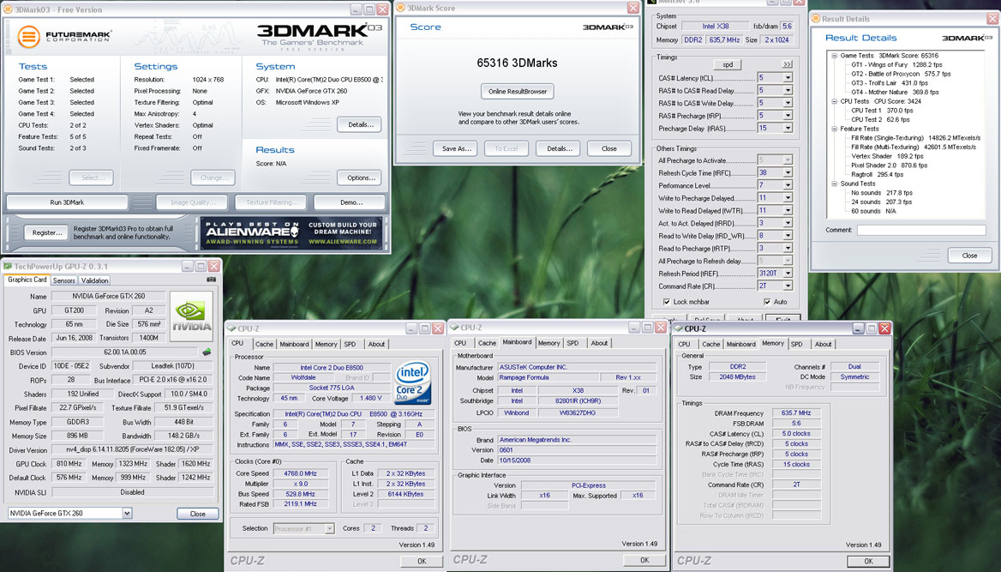Collapse the Feature Tests tree node

point(834,129)
